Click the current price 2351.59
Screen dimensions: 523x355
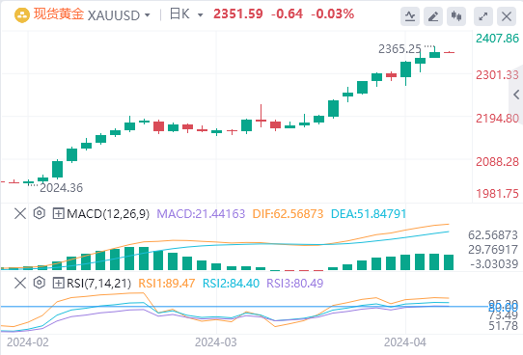238,14
